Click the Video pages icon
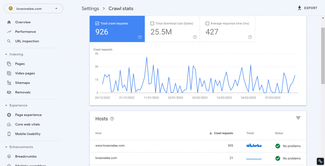Viewport: 325px width, 166px height. [x=9, y=73]
